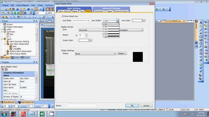Click the Space X value field

tap(82, 35)
